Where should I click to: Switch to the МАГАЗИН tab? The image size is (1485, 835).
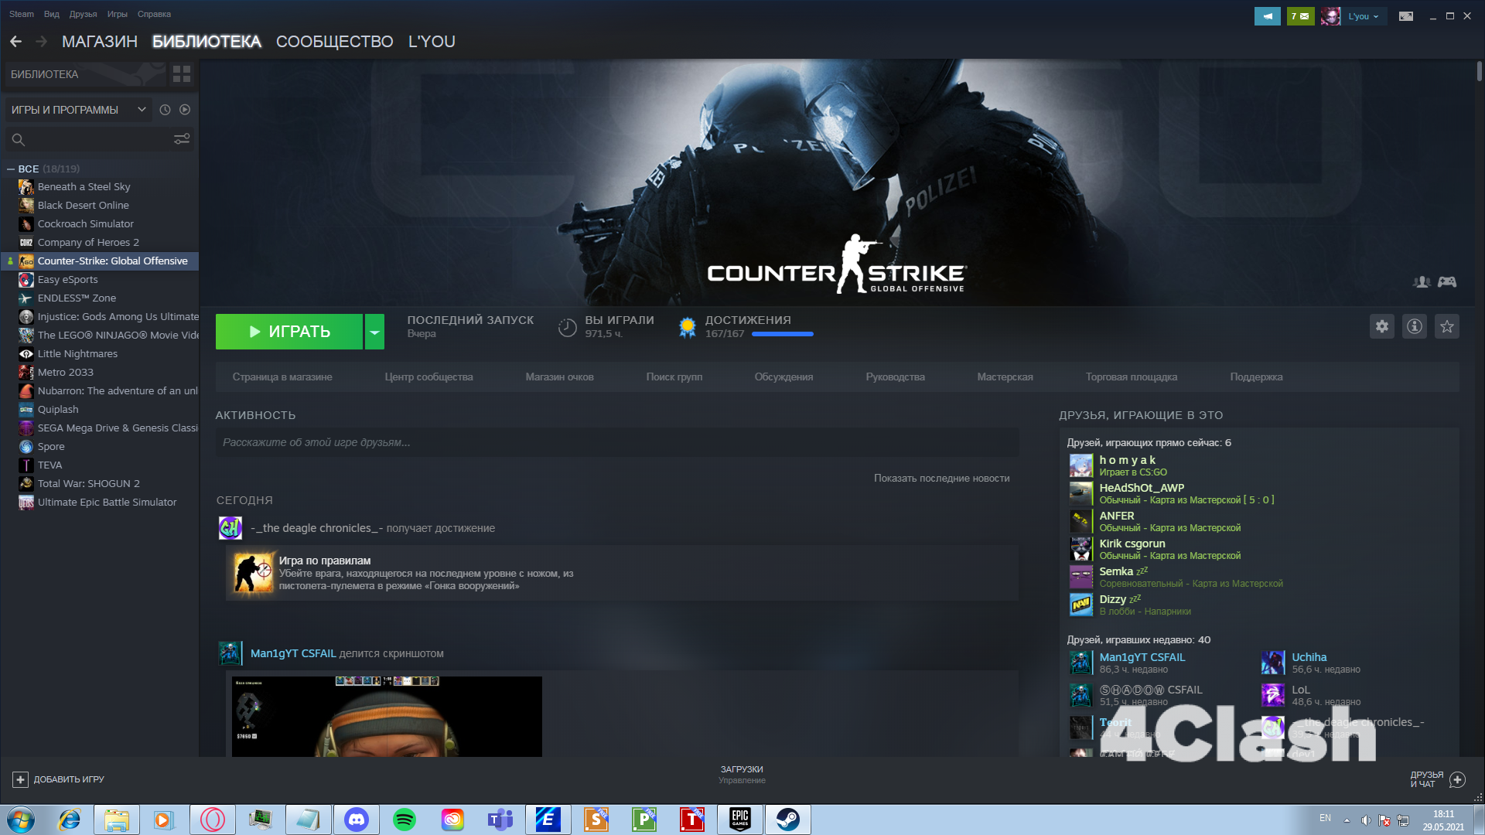point(100,42)
